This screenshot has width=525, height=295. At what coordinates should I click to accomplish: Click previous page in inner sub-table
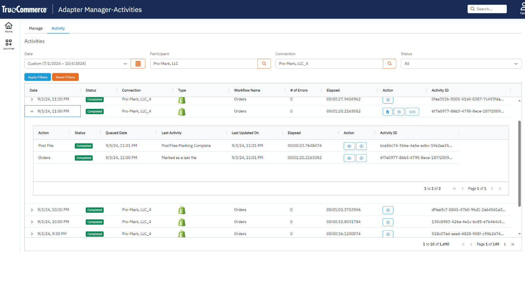463,188
